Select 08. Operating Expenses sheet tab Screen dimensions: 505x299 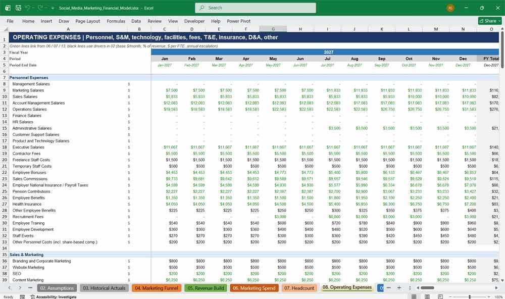click(x=347, y=287)
